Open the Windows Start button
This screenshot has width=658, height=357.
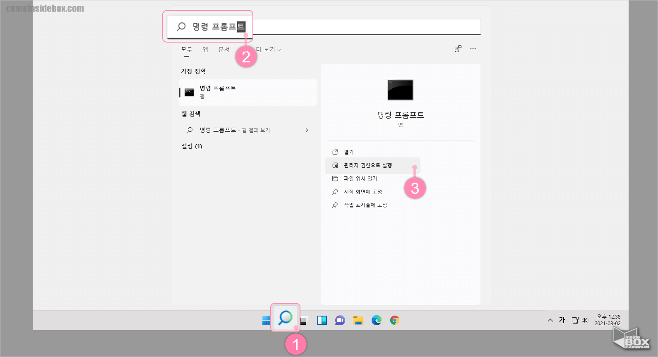pyautogui.click(x=266, y=320)
